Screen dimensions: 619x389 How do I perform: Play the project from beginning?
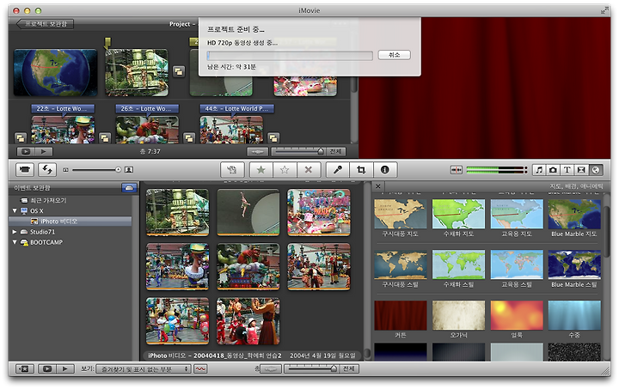point(44,151)
